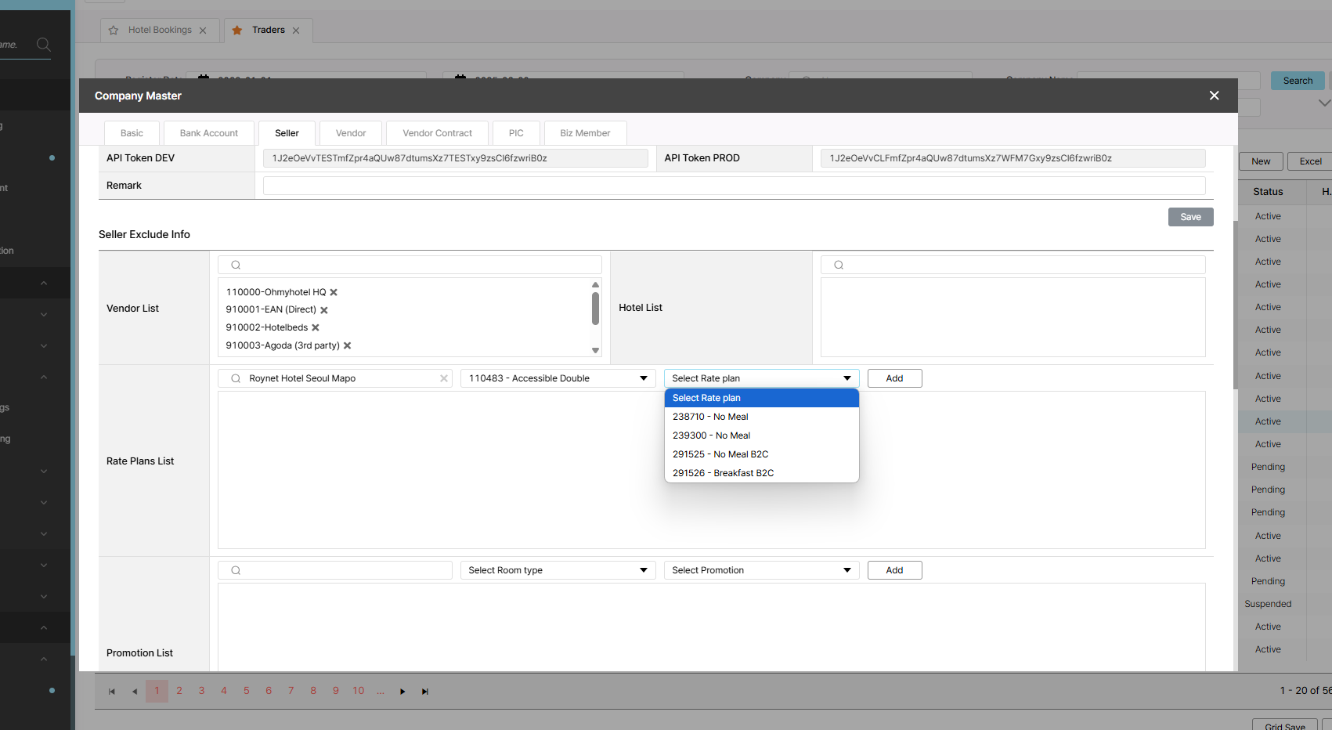The image size is (1332, 730).
Task: Click the Save button
Action: (x=1190, y=217)
